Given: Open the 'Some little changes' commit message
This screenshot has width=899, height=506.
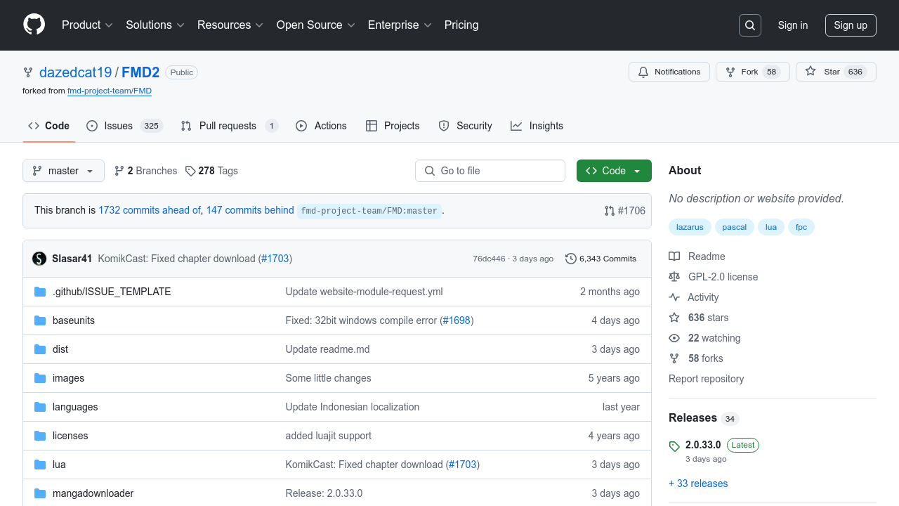Looking at the screenshot, I should tap(329, 378).
